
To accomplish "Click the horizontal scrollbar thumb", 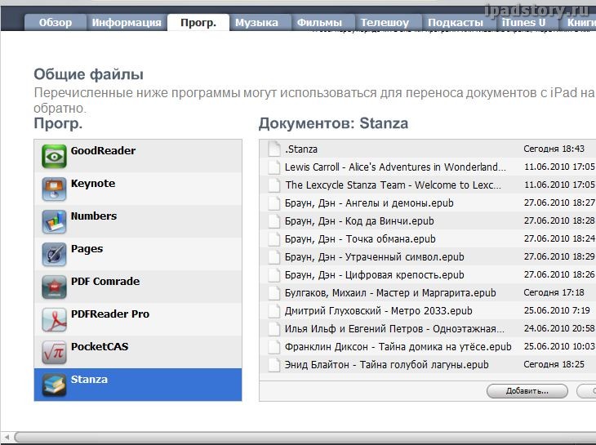I will point(305,438).
